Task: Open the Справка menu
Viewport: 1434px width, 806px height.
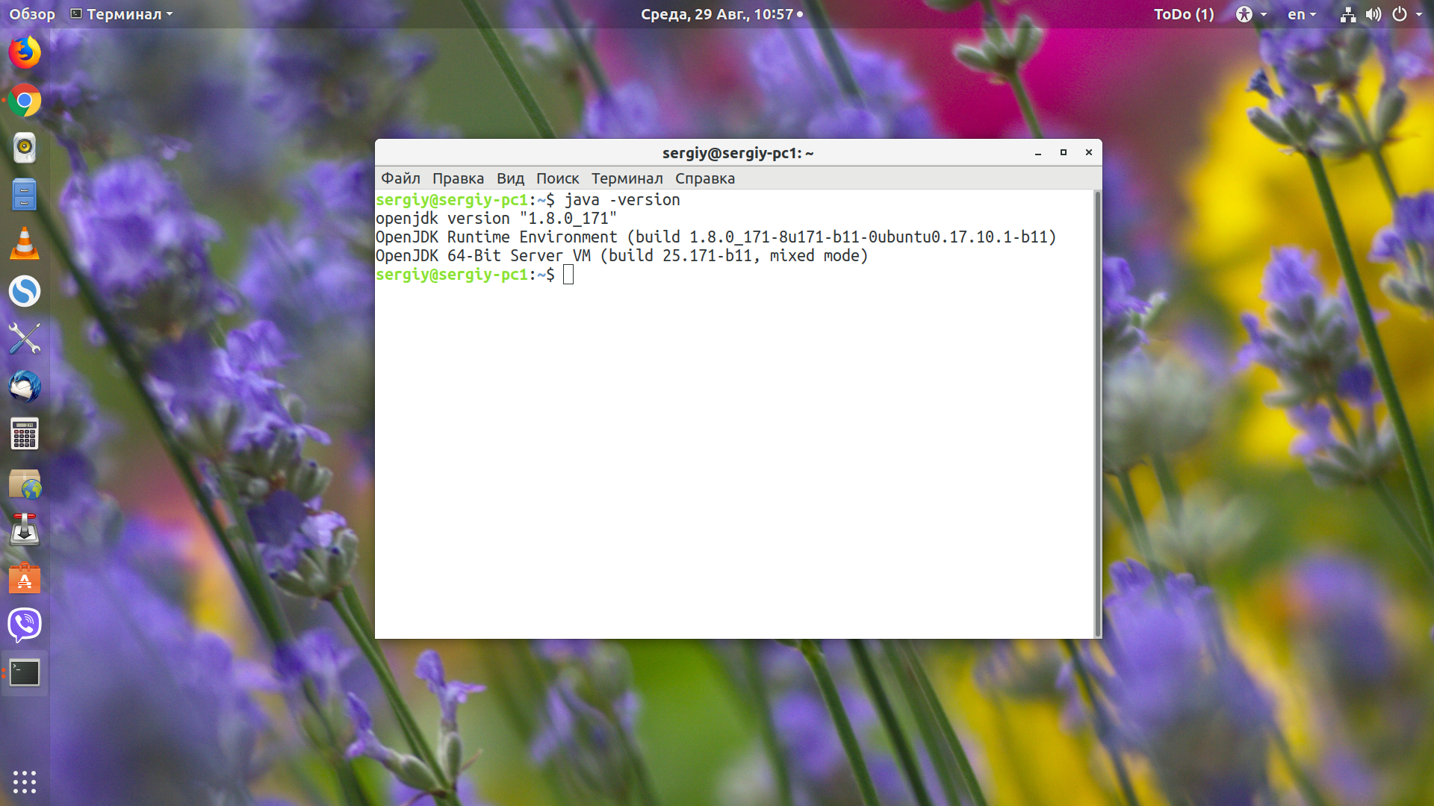Action: [x=705, y=178]
